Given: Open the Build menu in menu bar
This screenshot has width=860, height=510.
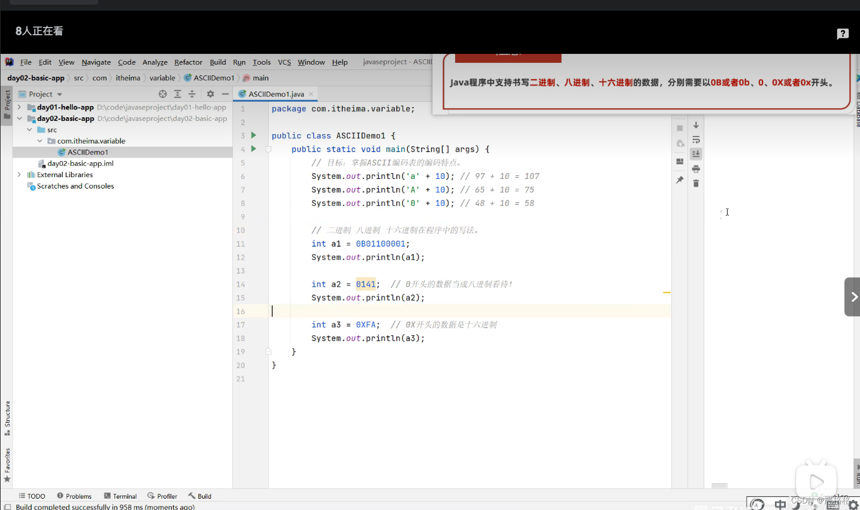Looking at the screenshot, I should click(218, 62).
